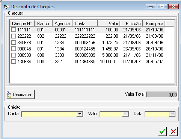Select account cell 000124455
The width and height of the screenshot is (181, 139).
coord(85,49)
